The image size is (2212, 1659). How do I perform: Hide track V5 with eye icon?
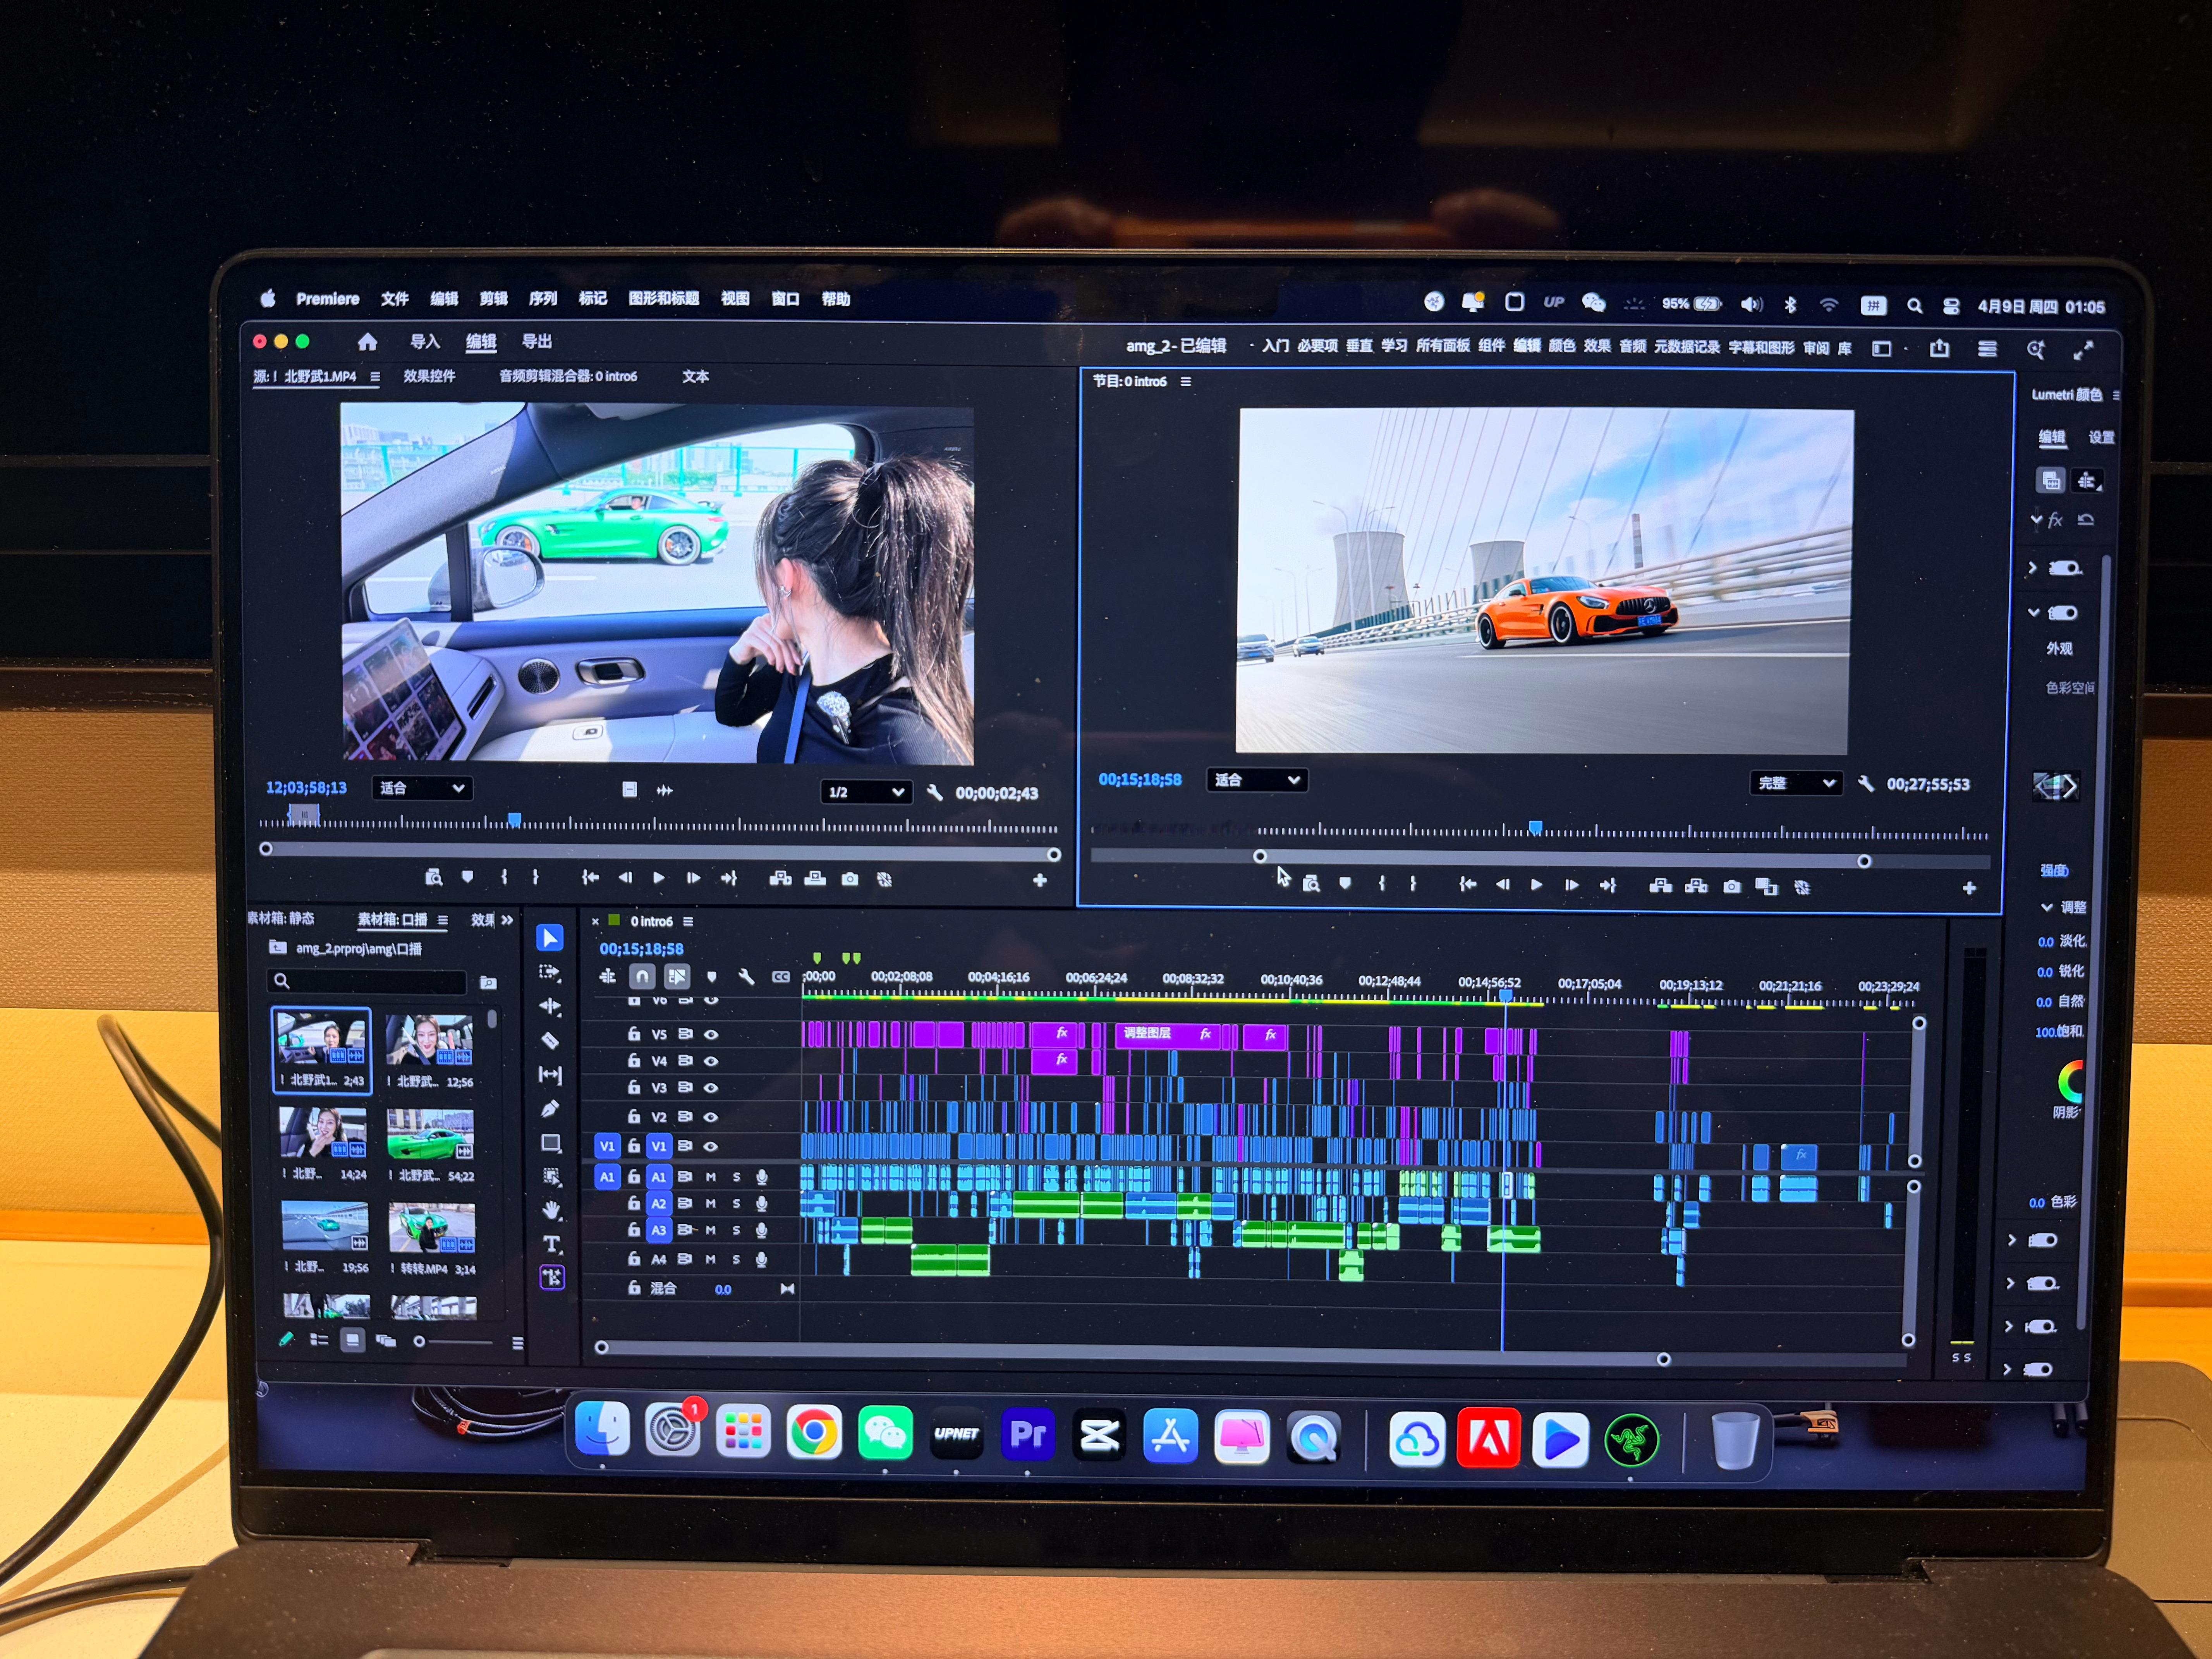point(711,1034)
